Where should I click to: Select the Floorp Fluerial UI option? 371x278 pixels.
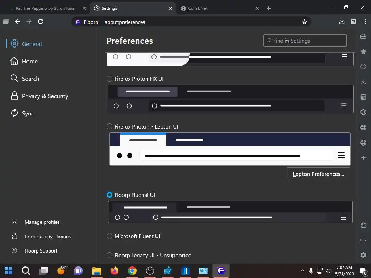point(109,195)
